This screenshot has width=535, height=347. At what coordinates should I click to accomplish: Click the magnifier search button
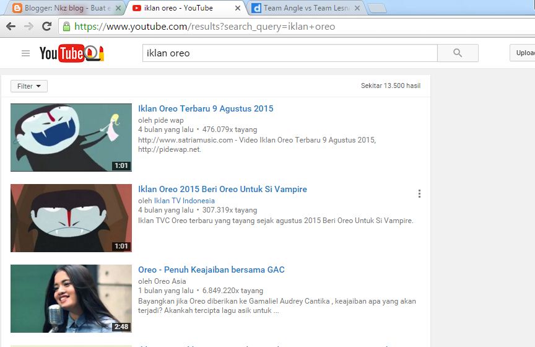458,53
